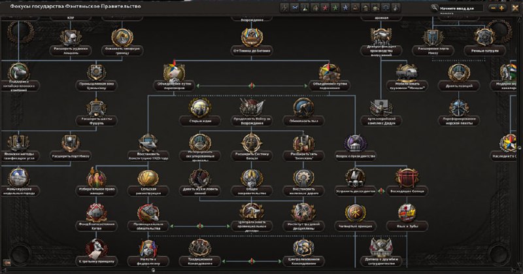Click the 'Институт трудовой дисциплины' focus label

click(x=303, y=226)
